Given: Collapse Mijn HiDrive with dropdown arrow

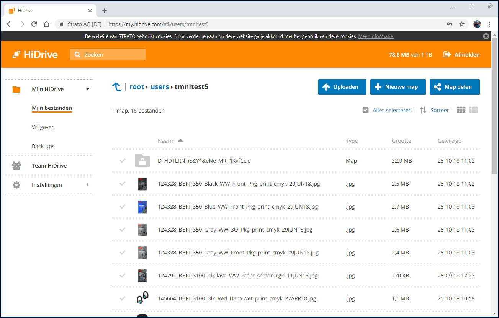Looking at the screenshot, I should coord(88,89).
